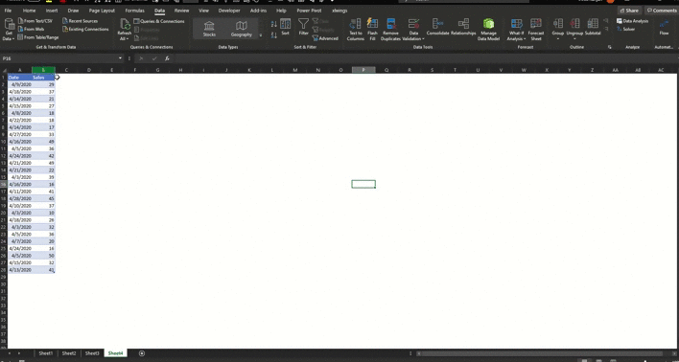679x362 pixels.
Task: Click the Share button
Action: pyautogui.click(x=629, y=11)
